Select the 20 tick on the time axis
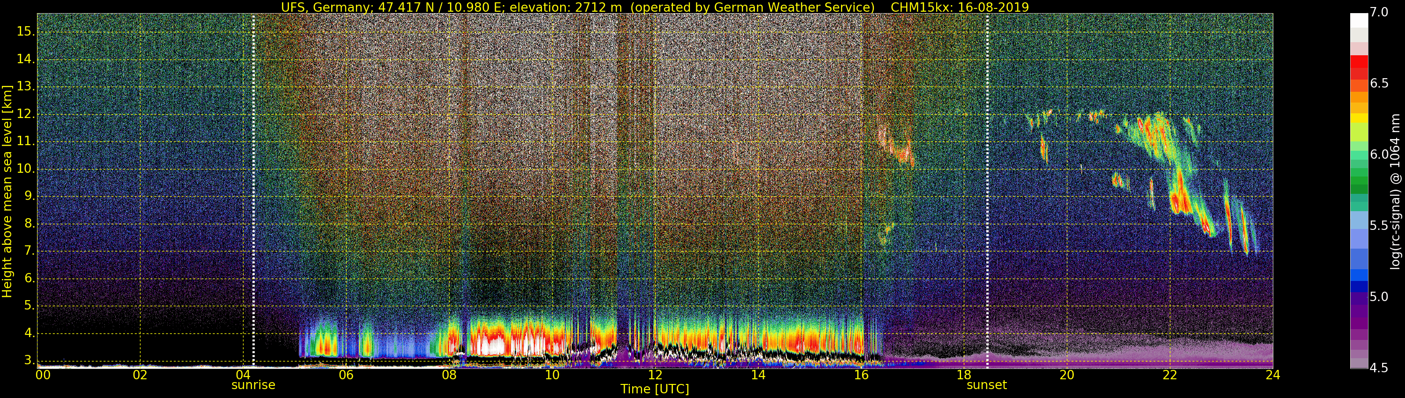This screenshot has height=398, width=1405. coord(1067,375)
